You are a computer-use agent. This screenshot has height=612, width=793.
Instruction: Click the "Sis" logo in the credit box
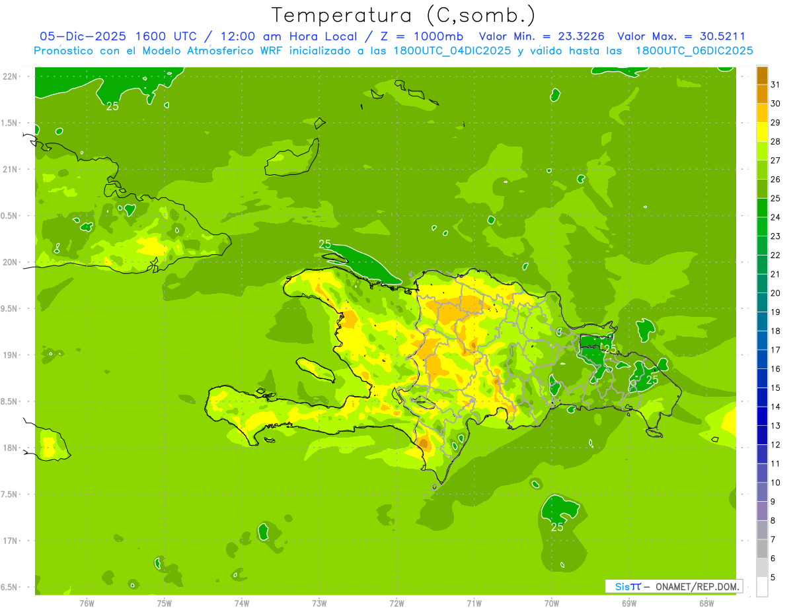pyautogui.click(x=623, y=586)
